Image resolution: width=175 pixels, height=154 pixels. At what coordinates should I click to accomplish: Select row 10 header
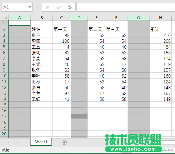[4, 76]
